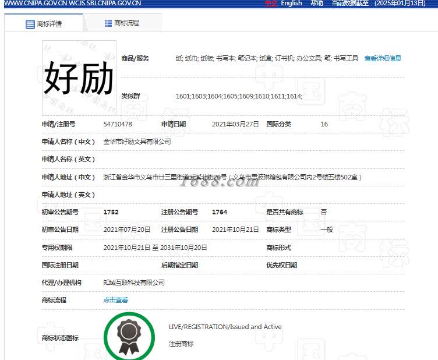438x360 pixels.
Task: Click the registered trademark ribbon badge icon
Action: click(129, 337)
